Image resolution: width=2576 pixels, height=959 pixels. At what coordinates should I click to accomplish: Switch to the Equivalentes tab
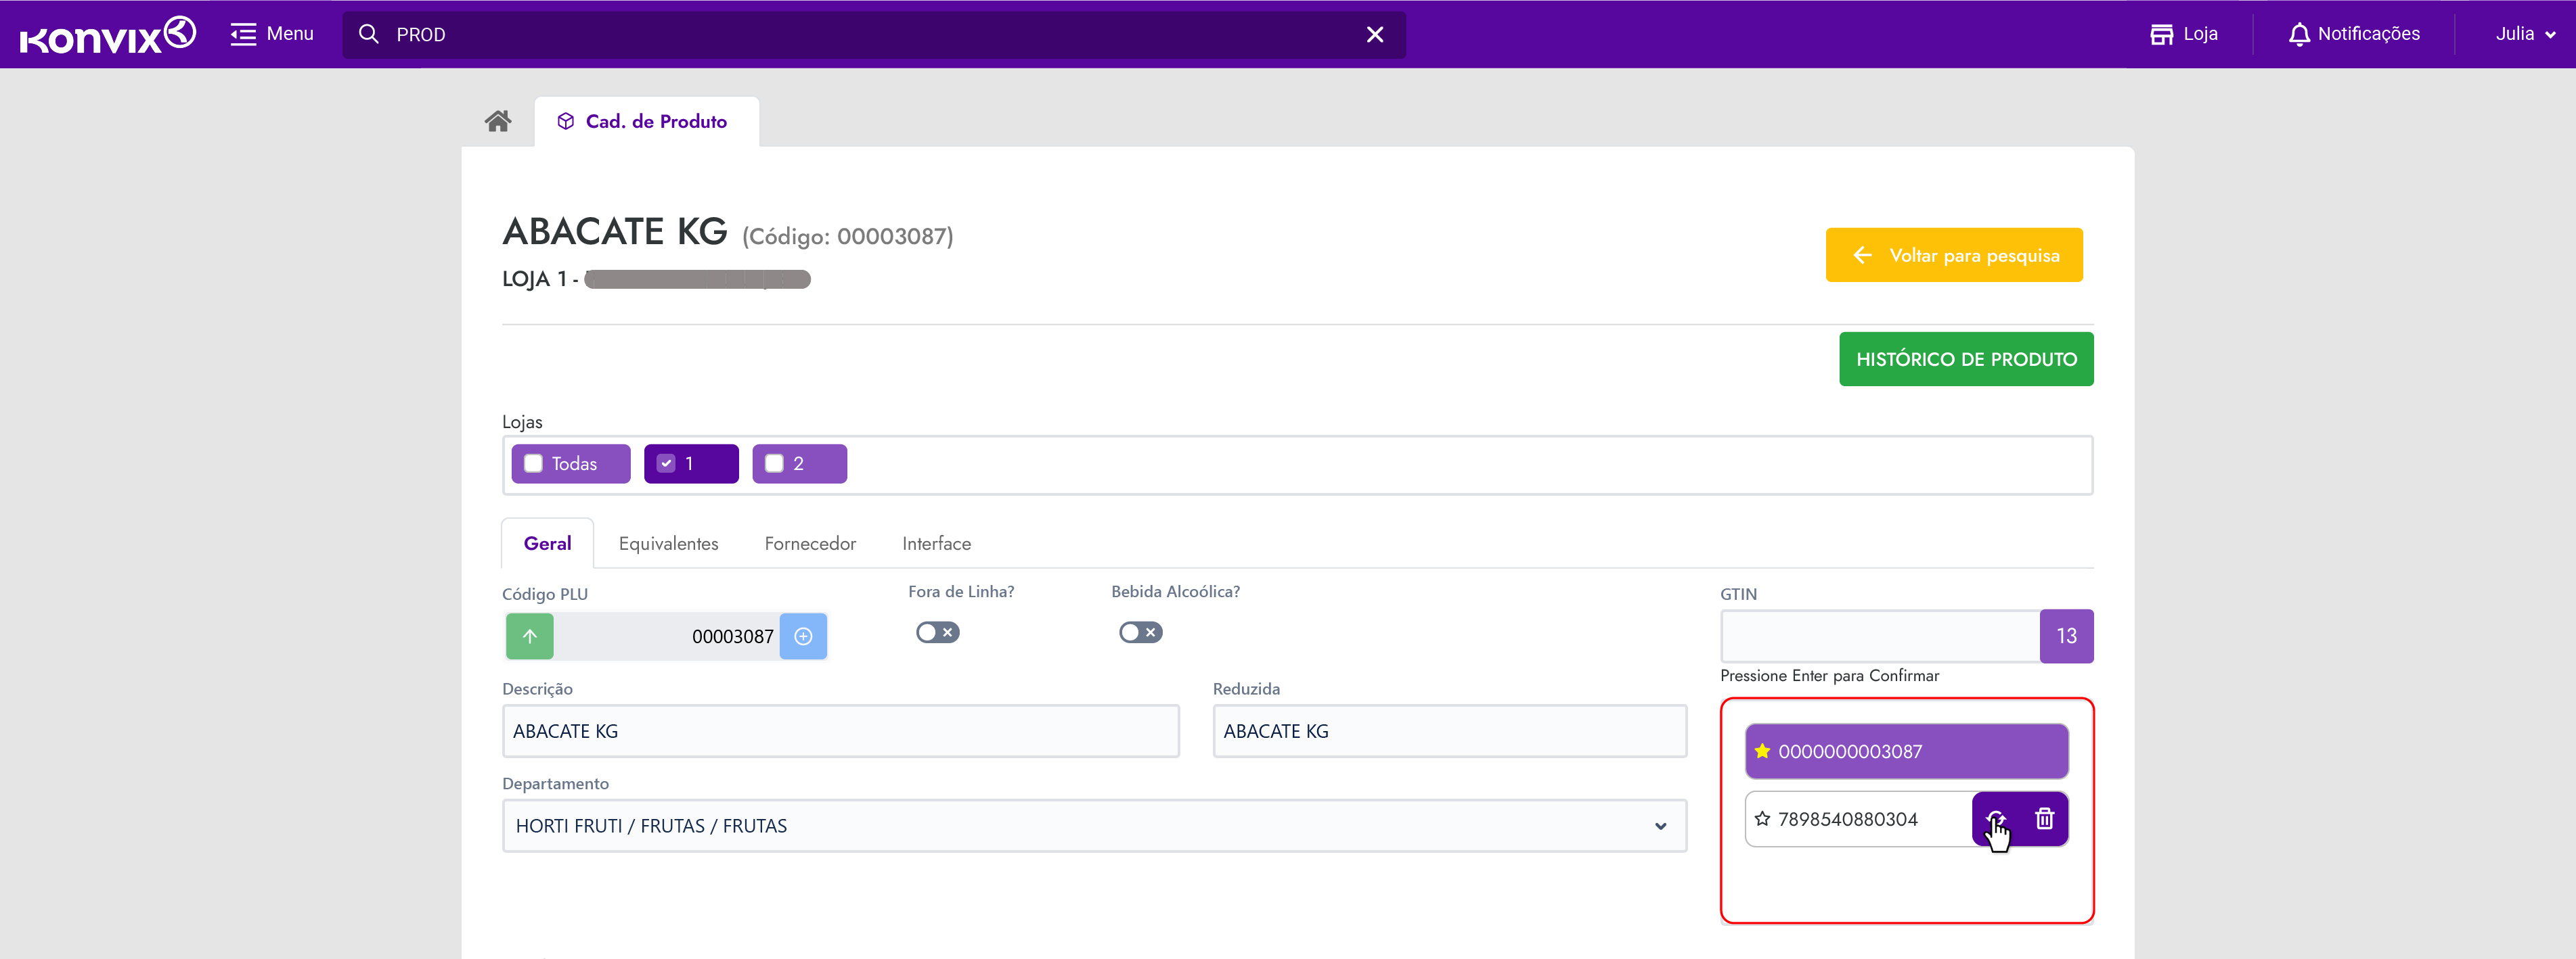668,544
